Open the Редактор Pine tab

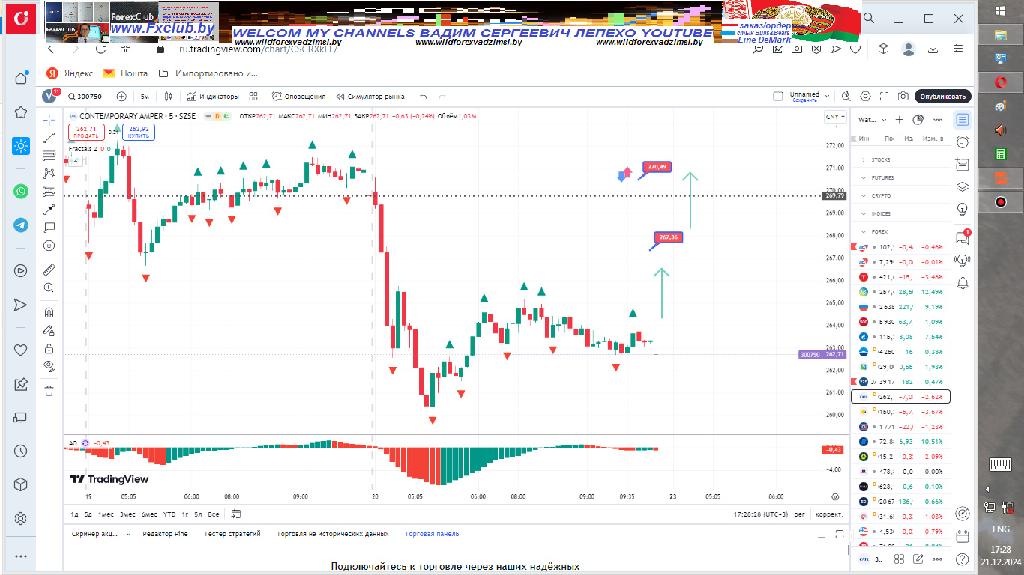(165, 534)
